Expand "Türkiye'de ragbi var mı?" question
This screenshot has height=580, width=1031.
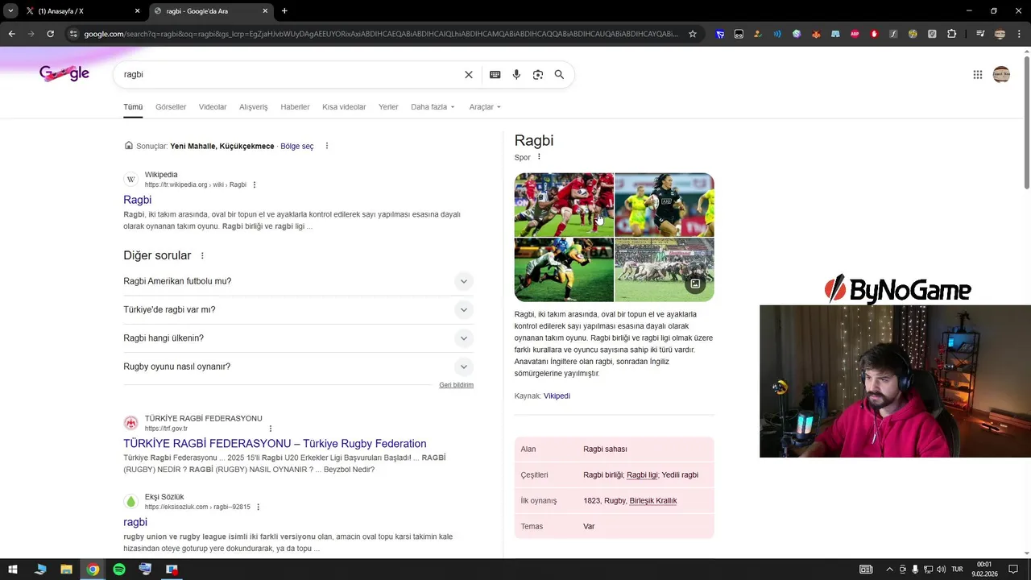298,309
